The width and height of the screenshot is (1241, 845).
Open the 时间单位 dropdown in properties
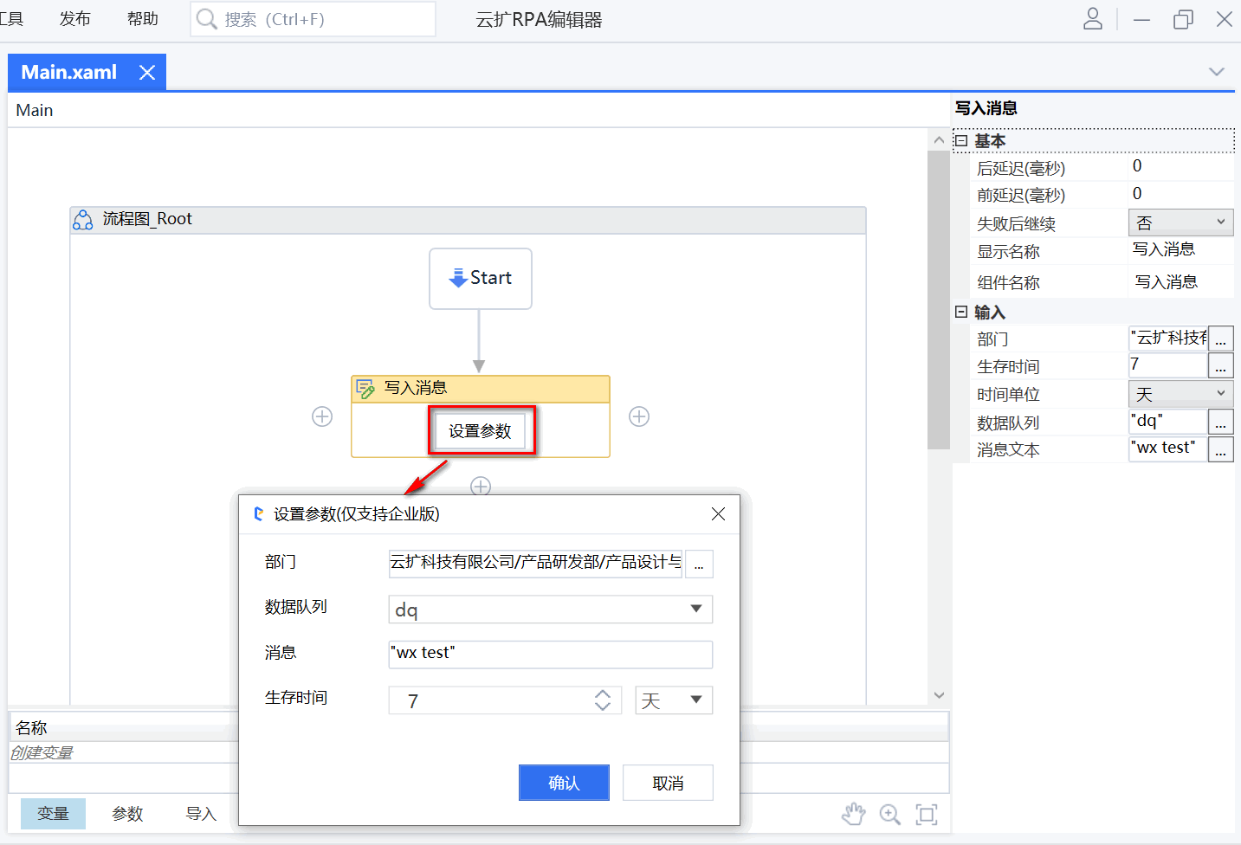click(1181, 394)
